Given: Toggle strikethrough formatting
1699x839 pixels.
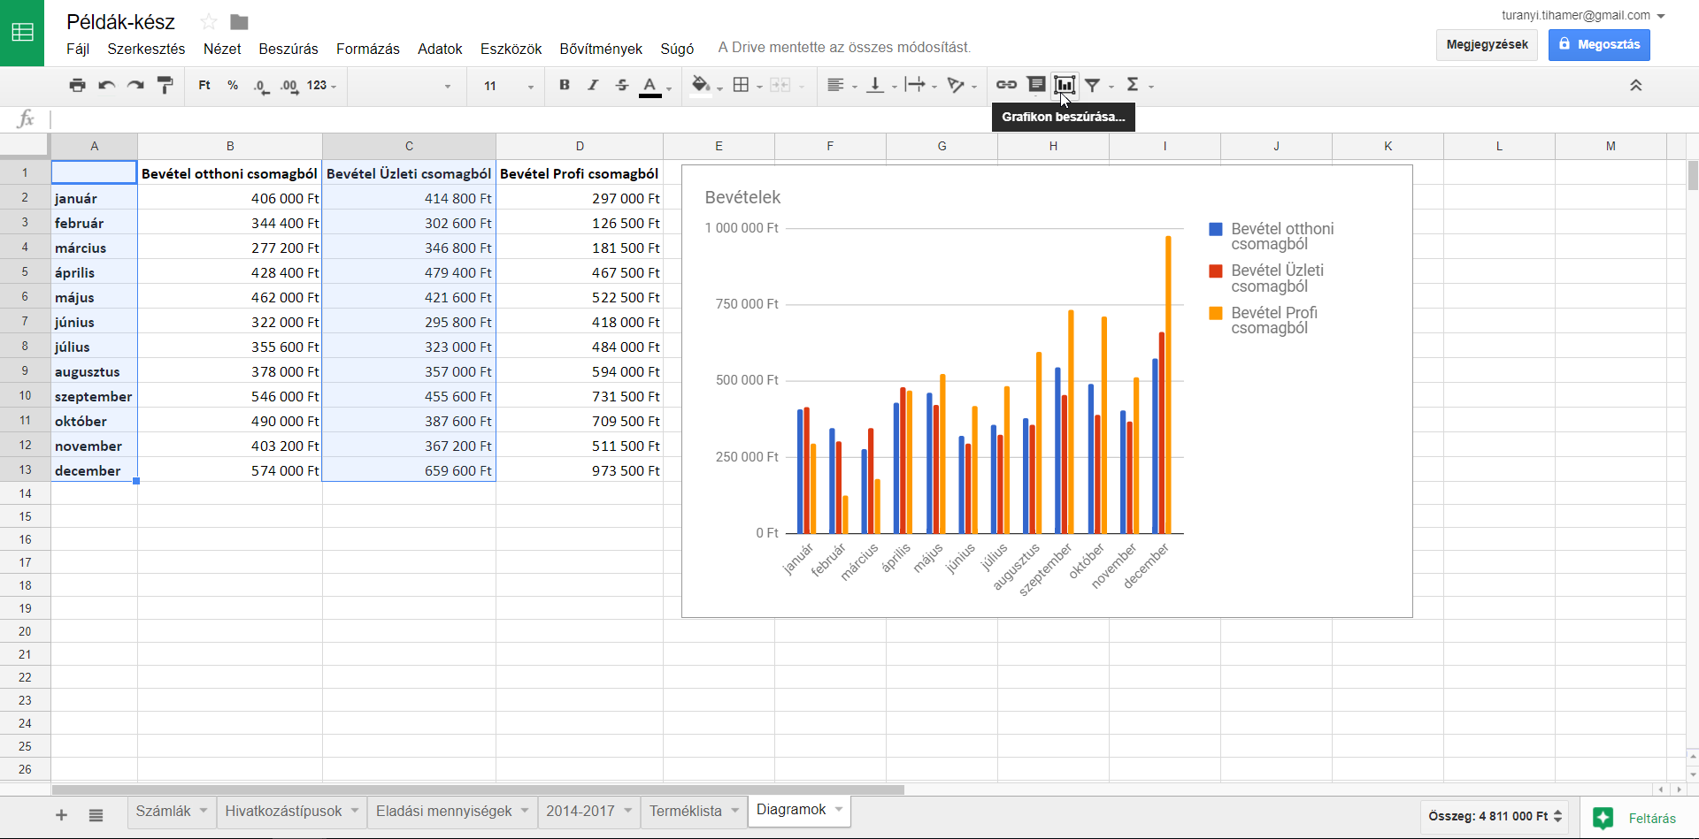Looking at the screenshot, I should point(622,85).
